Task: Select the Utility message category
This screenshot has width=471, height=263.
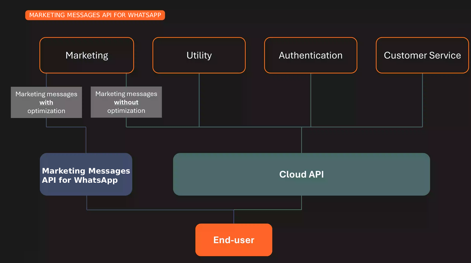Action: (199, 55)
